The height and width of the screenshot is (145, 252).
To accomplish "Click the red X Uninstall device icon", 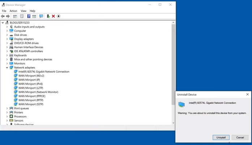I will click(54, 16).
